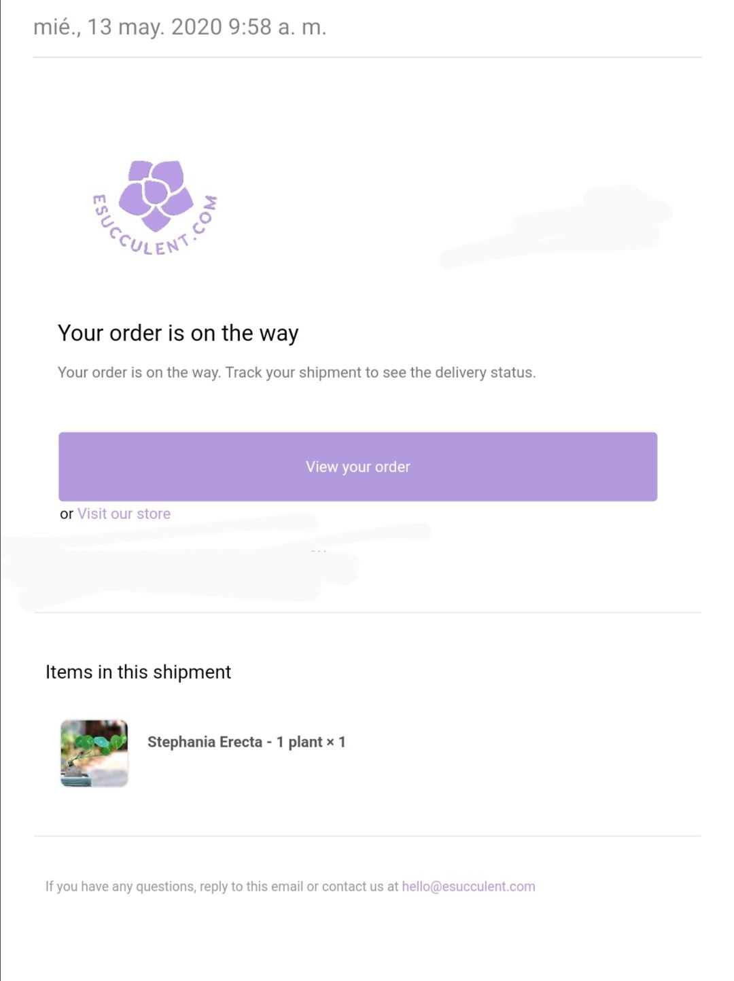The height and width of the screenshot is (981, 734).
Task: Click the email date mié., 13 may. 2020
Action: 128,27
